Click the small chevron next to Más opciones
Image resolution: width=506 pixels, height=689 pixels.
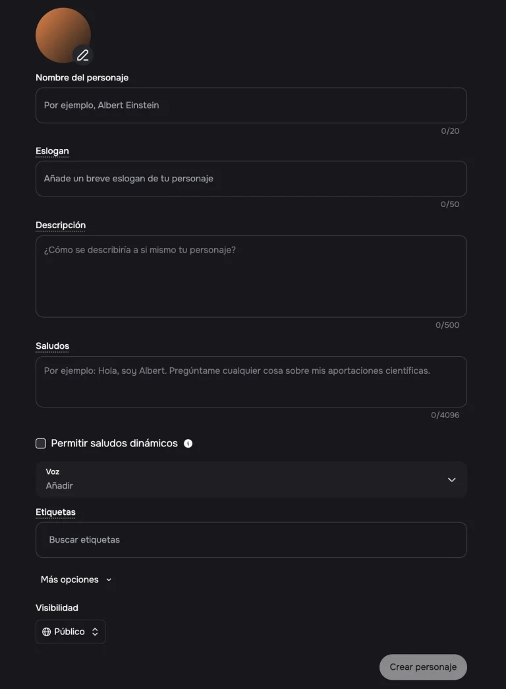pyautogui.click(x=109, y=580)
